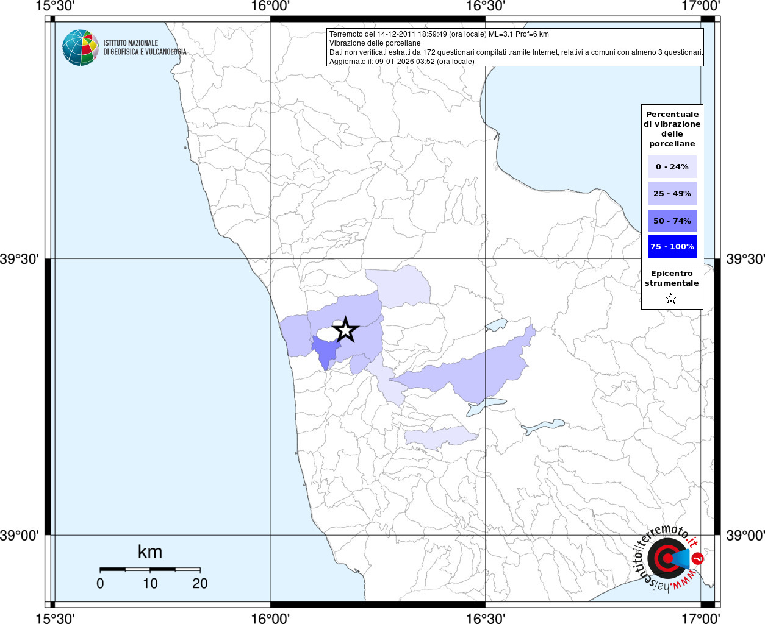This screenshot has height=624, width=765.
Task: Select the 50 - 74% legend swatch
Action: (x=672, y=221)
